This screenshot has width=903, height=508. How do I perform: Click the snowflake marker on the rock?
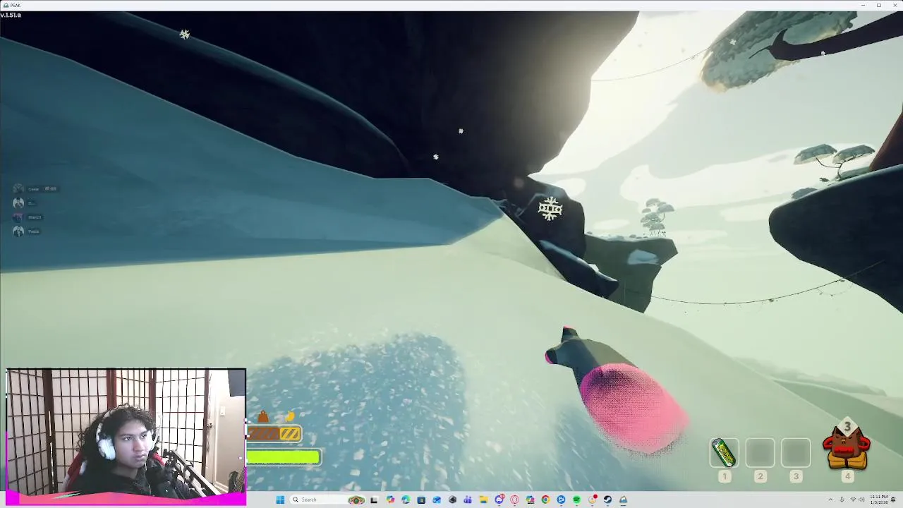pos(550,209)
